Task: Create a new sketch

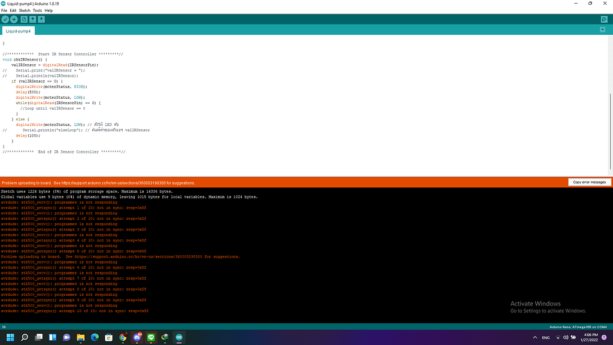Action: click(23, 19)
